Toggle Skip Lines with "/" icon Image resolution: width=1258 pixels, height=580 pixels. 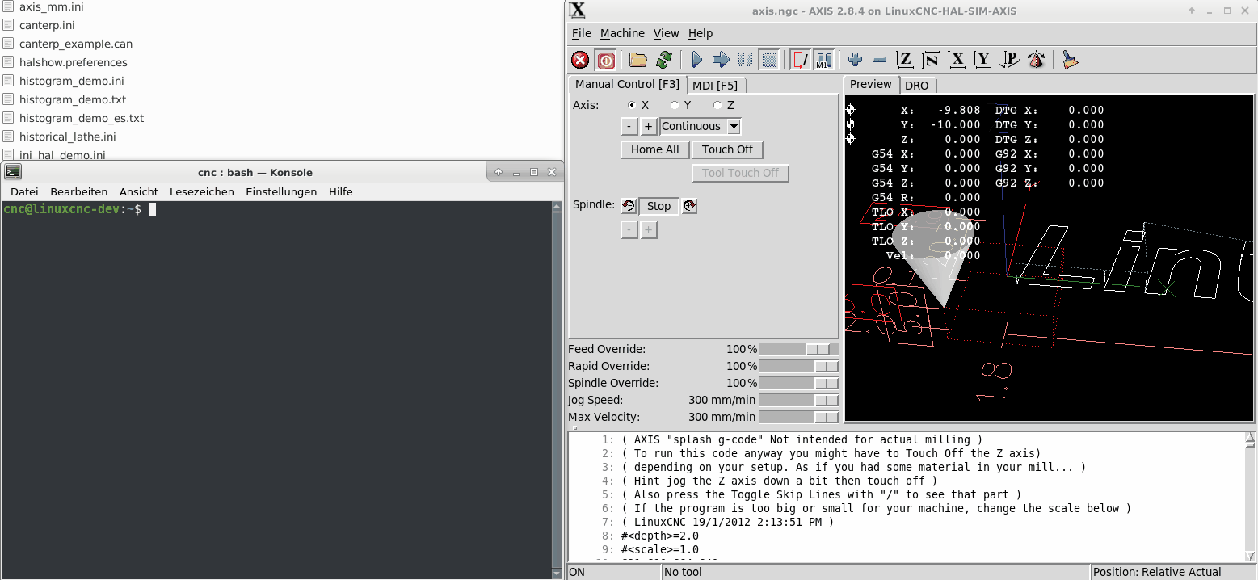(801, 60)
